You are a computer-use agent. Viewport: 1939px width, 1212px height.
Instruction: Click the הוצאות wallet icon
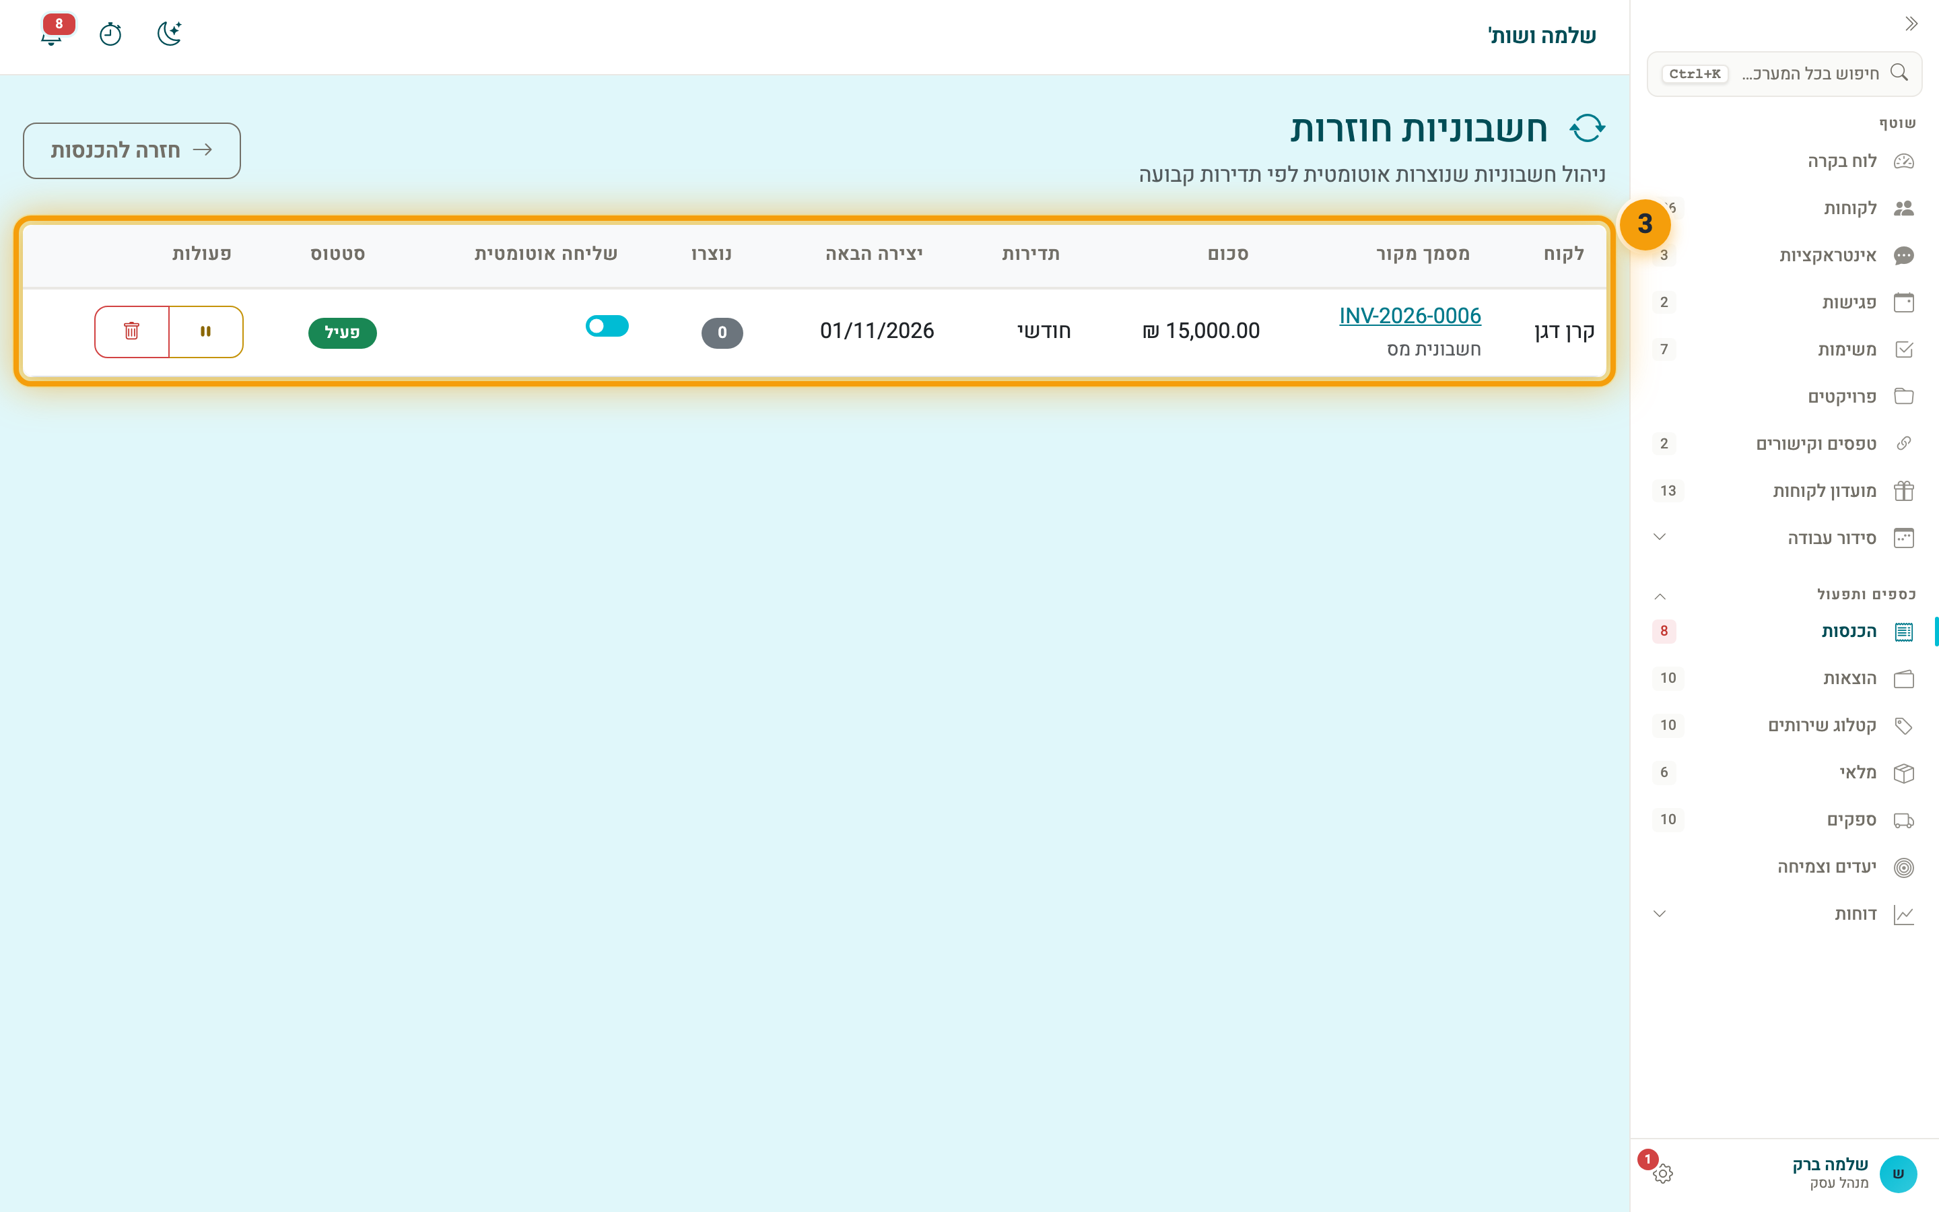click(1903, 679)
